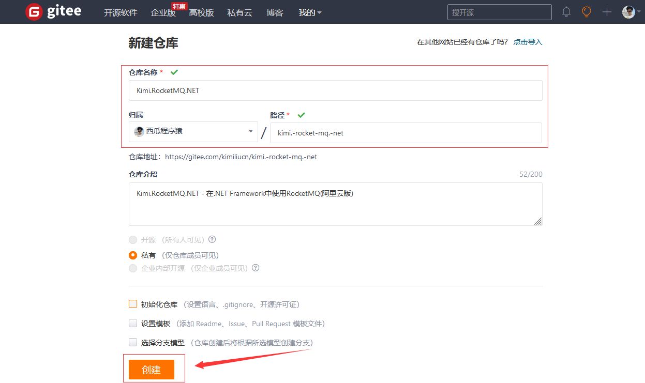Click the help icon next to 开源 option
The width and height of the screenshot is (645, 383).
[x=212, y=239]
